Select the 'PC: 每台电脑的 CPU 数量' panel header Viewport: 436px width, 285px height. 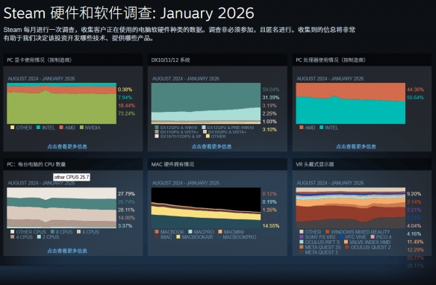click(73, 164)
